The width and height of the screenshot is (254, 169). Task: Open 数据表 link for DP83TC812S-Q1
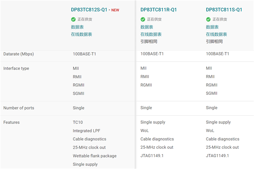pyautogui.click(x=77, y=27)
